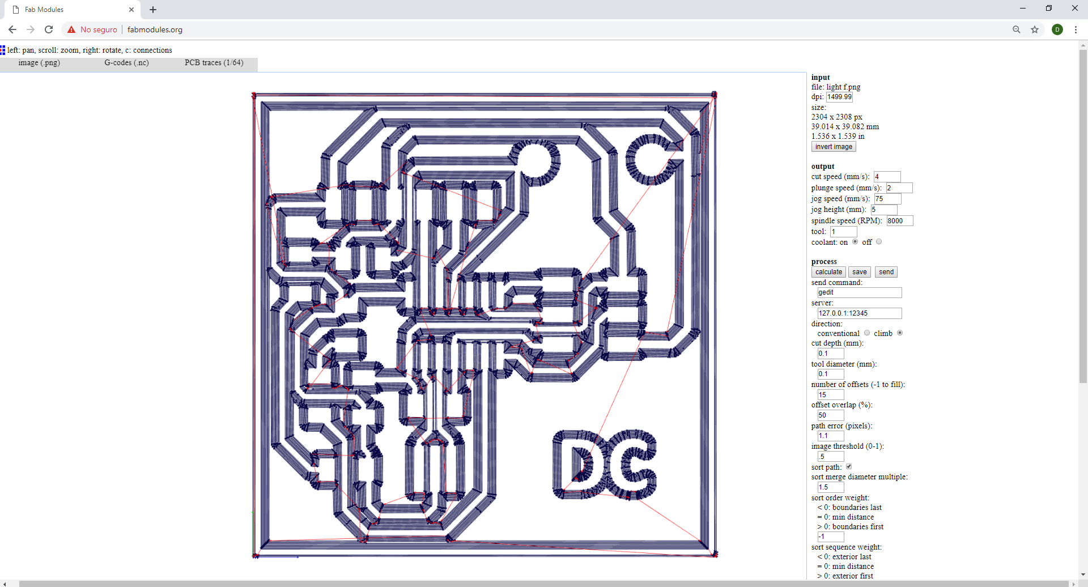
Task: Edit the jog height field
Action: [884, 210]
